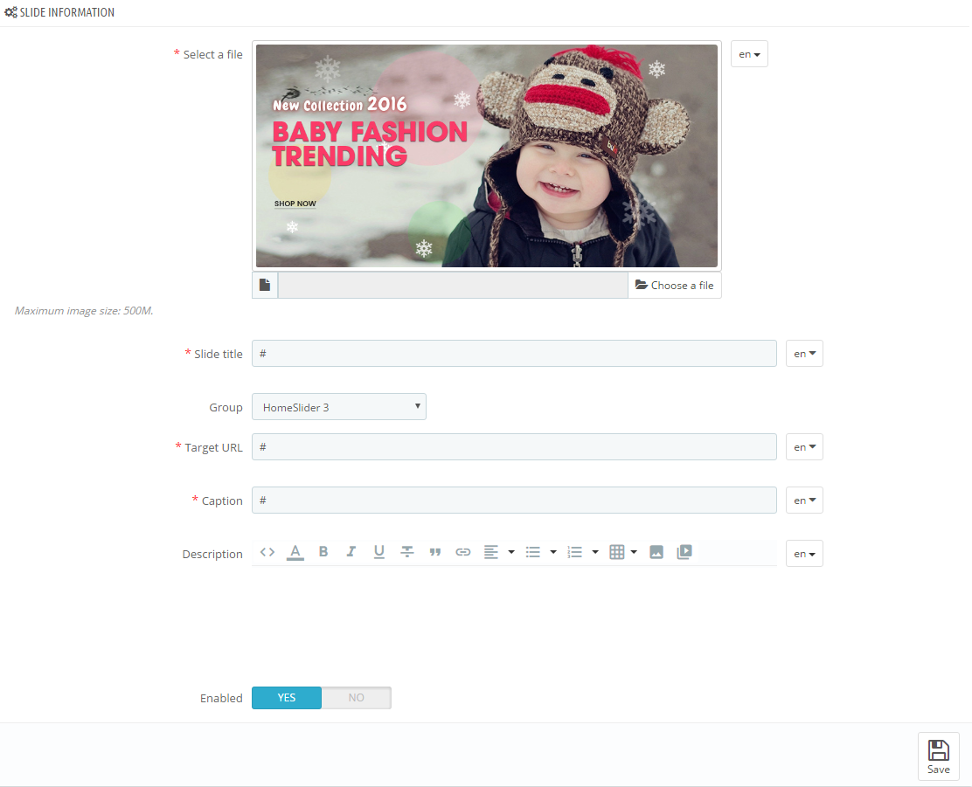
Task: Click the Caption input field
Action: (x=515, y=501)
